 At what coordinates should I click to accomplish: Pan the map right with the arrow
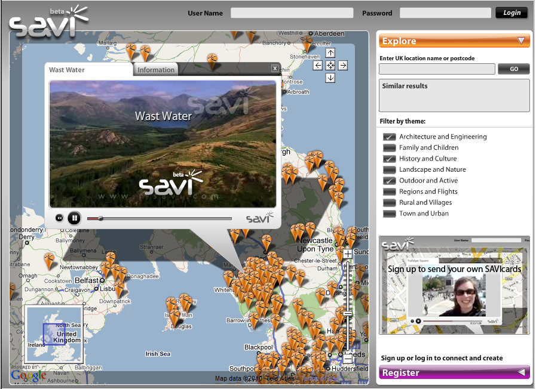pos(343,66)
